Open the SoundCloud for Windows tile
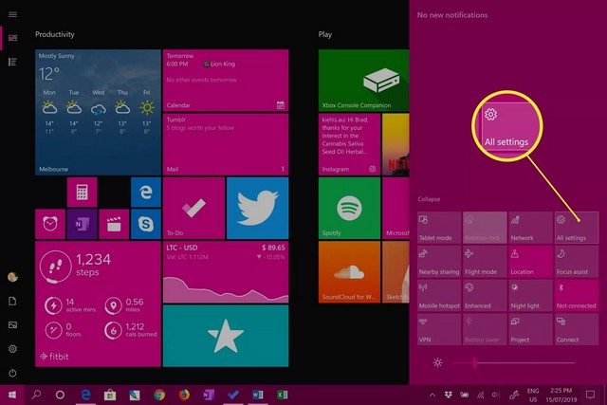The height and width of the screenshot is (405, 607). (349, 272)
